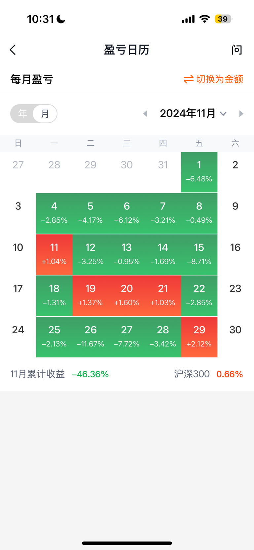Open November 15 with −8.71%

(x=199, y=254)
